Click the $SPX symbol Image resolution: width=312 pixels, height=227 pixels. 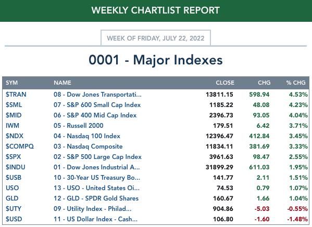[13, 157]
